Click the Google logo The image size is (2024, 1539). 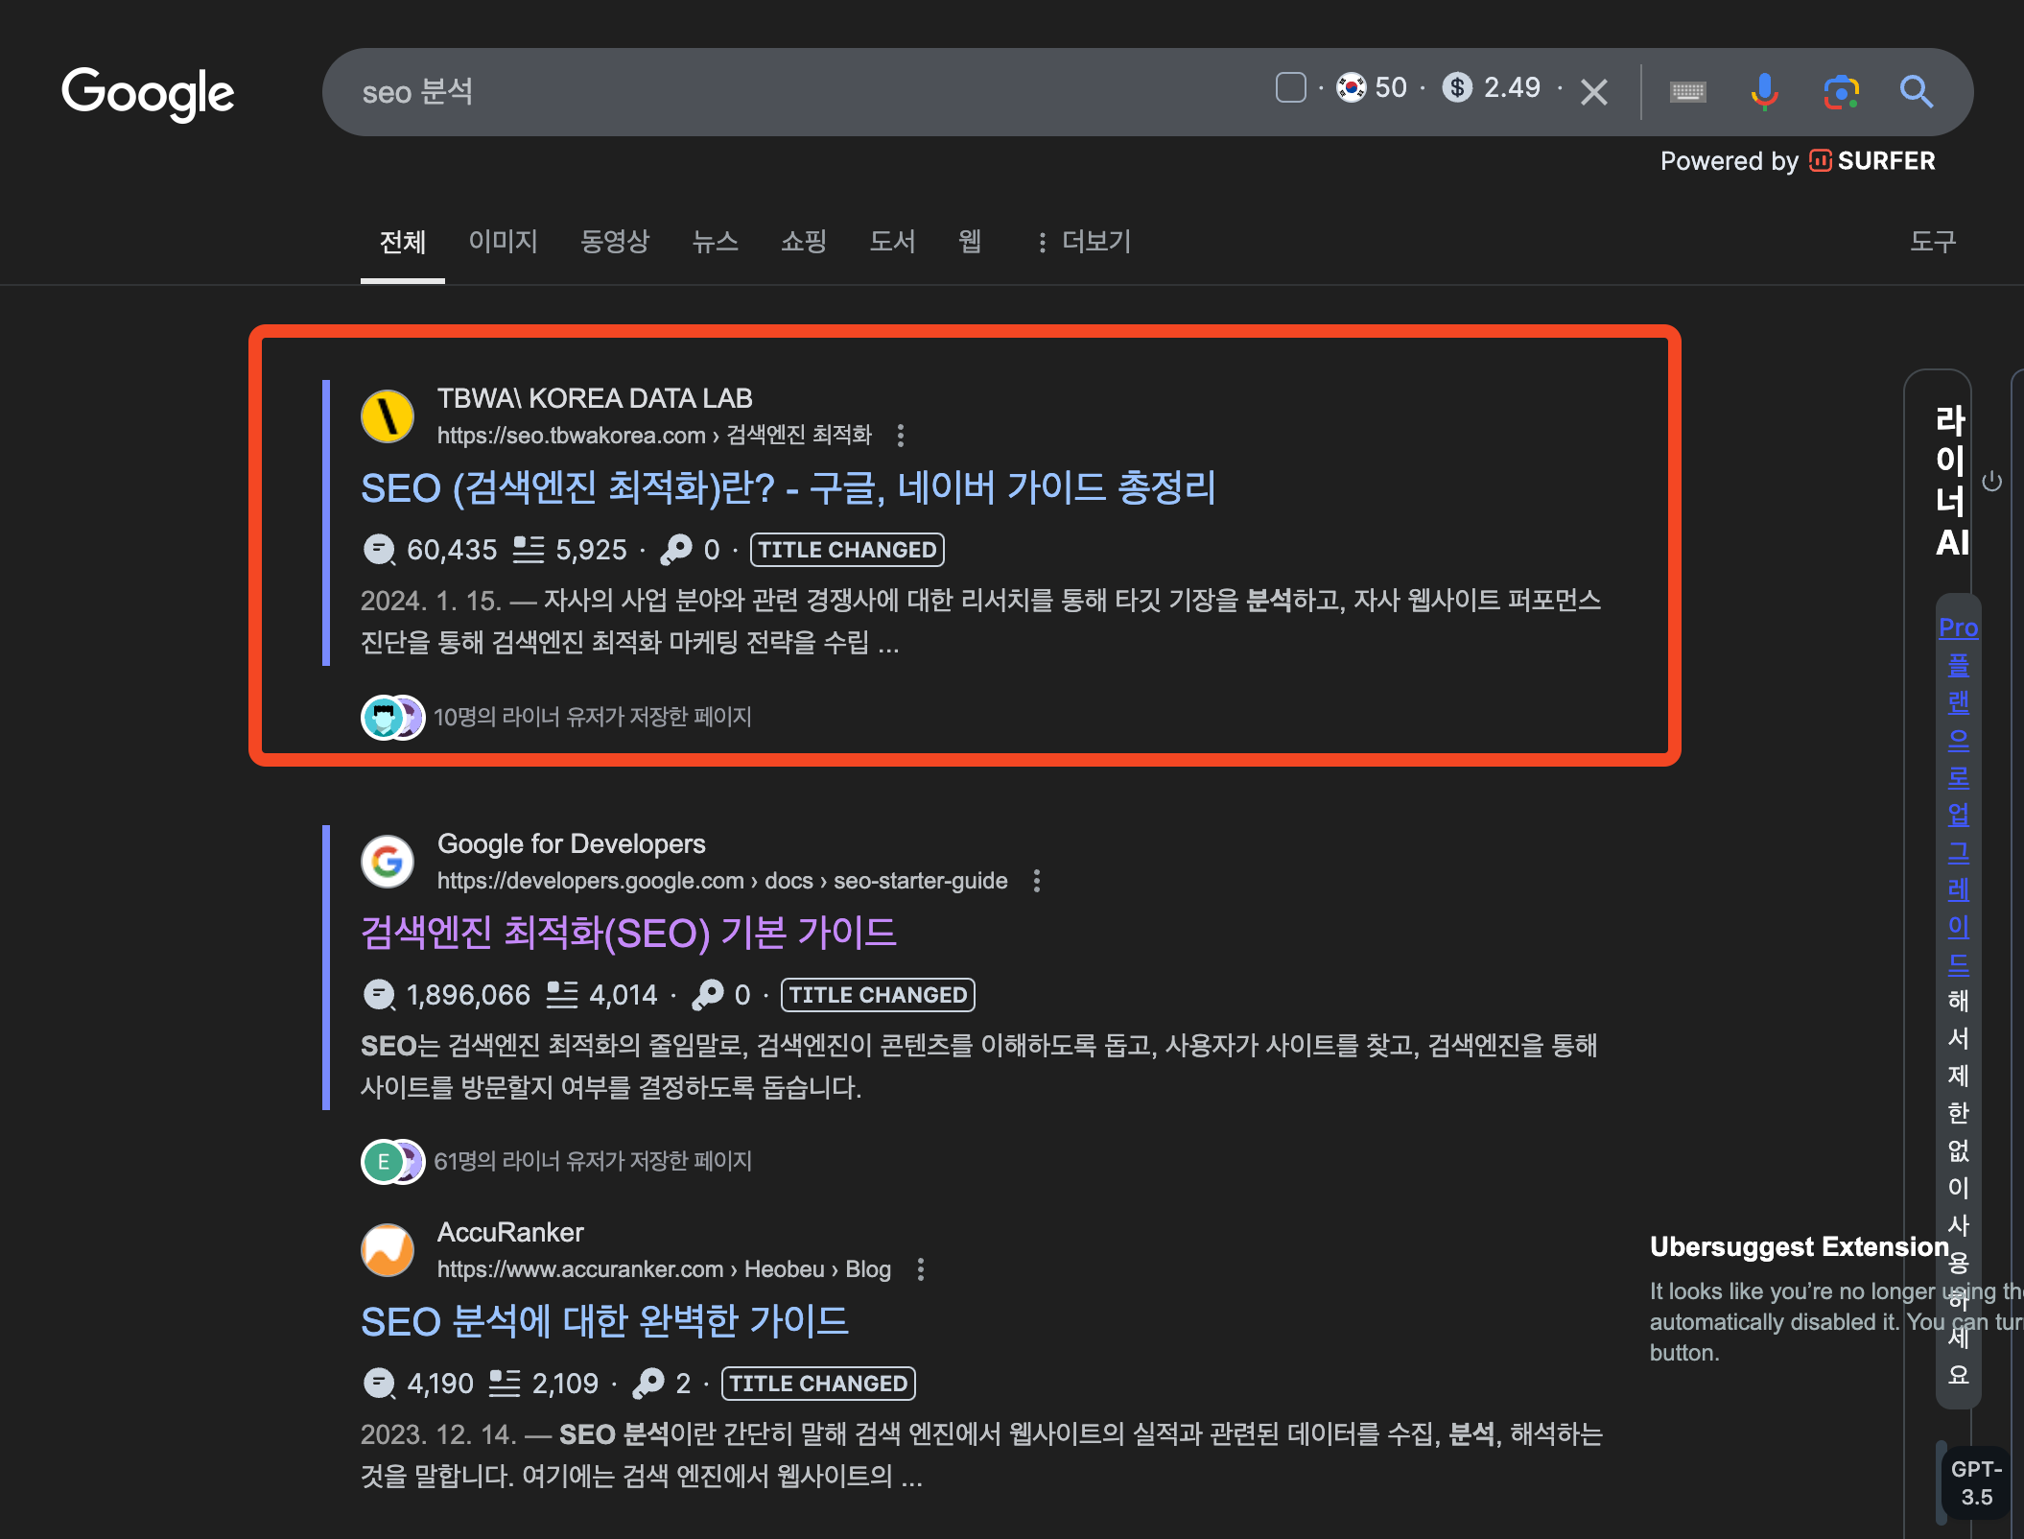click(x=148, y=93)
